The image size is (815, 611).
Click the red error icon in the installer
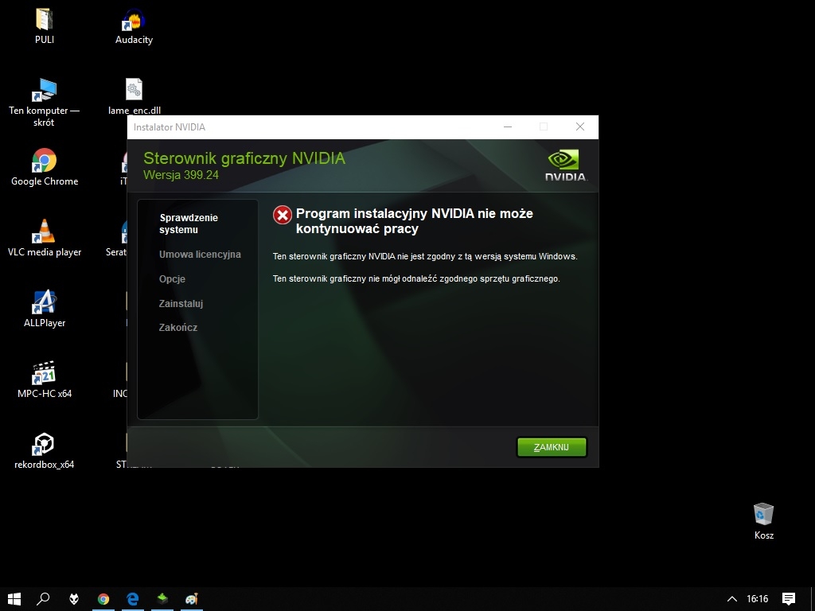click(x=283, y=215)
